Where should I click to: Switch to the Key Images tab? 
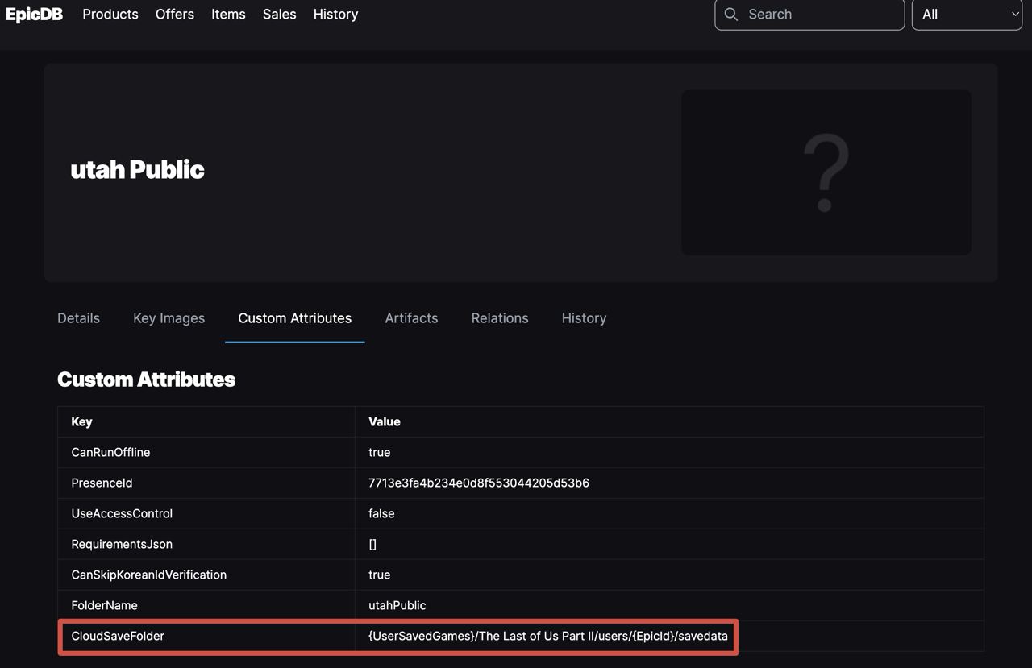169,318
